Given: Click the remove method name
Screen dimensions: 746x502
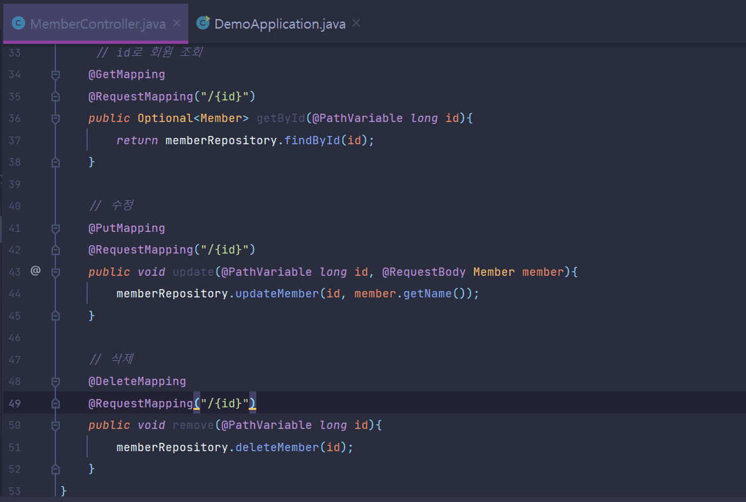Looking at the screenshot, I should click(x=193, y=425).
